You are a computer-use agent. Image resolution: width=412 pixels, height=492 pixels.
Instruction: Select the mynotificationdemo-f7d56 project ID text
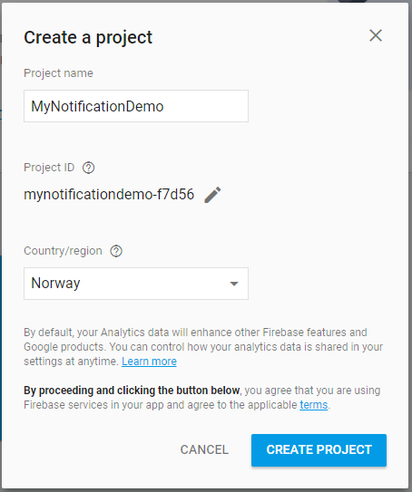pos(109,195)
